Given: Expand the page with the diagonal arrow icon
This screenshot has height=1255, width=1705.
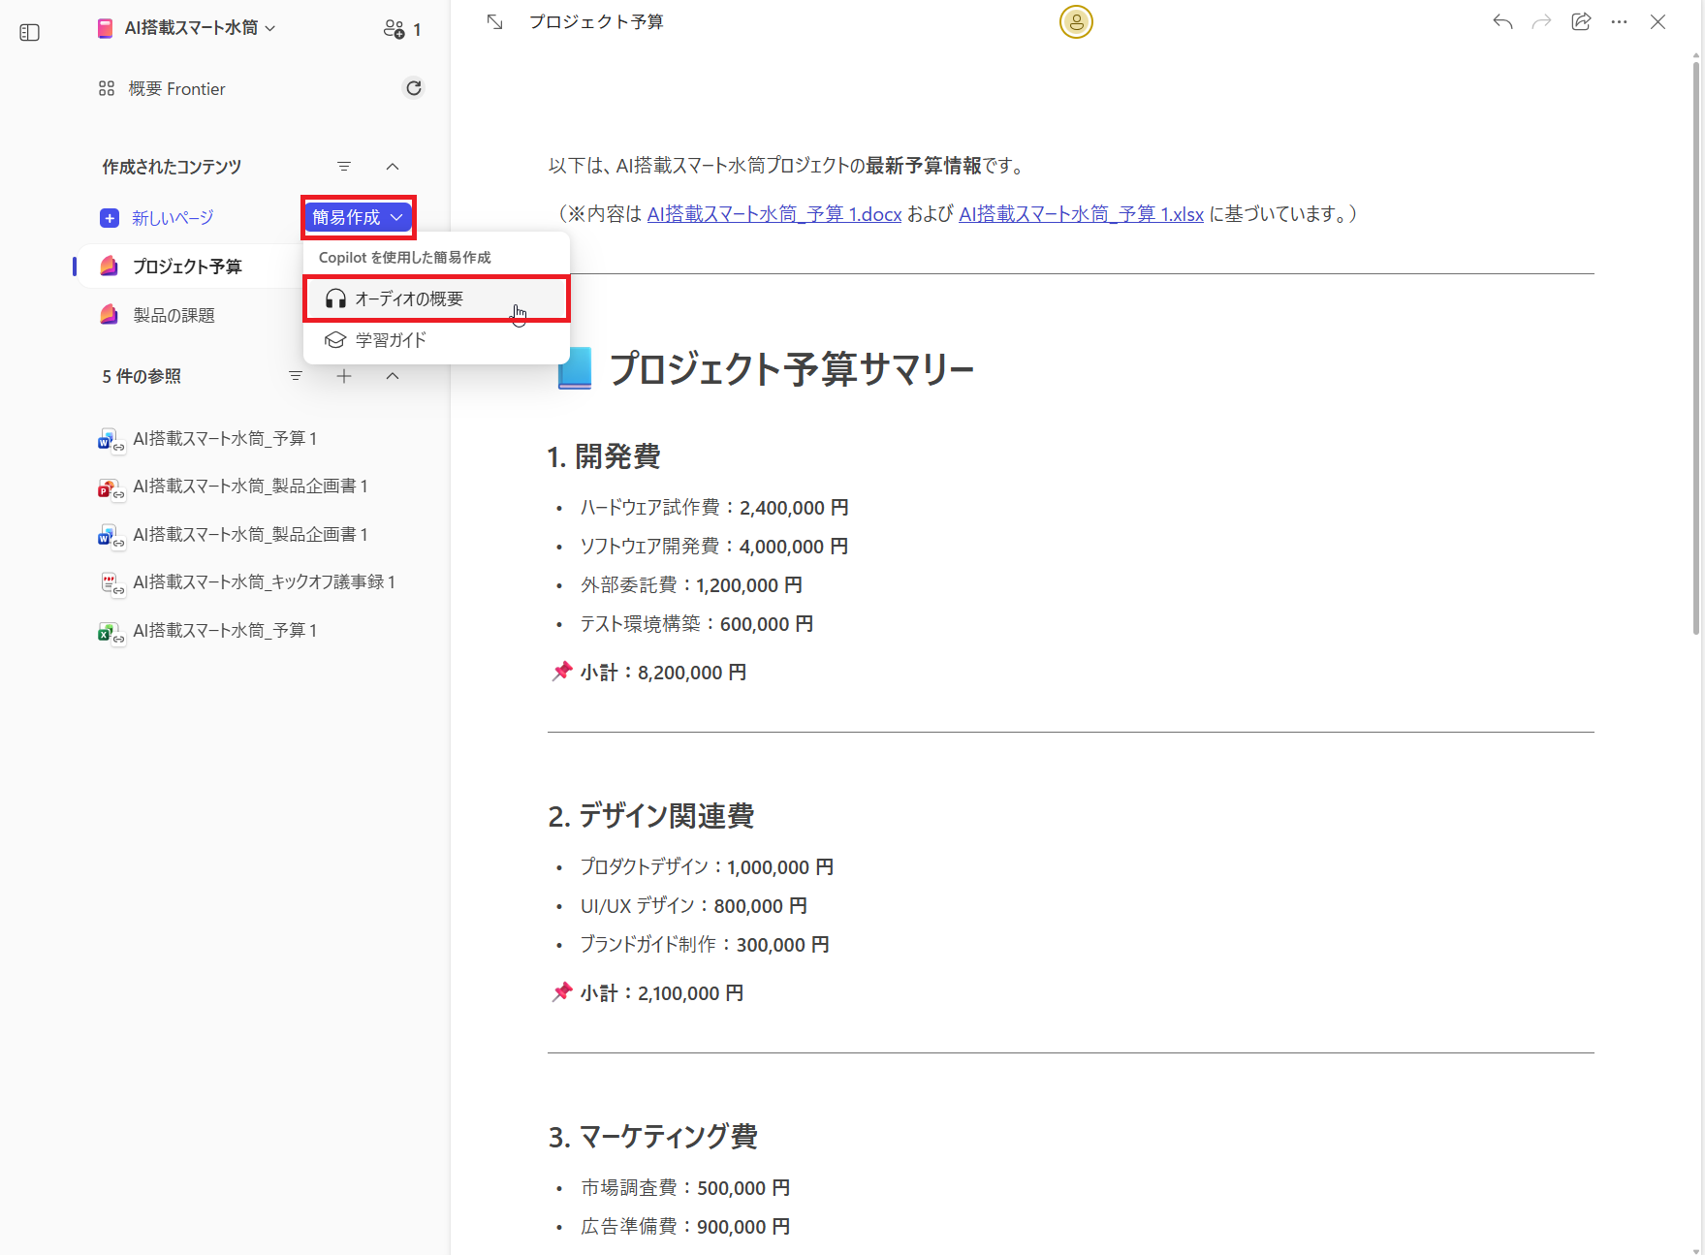Looking at the screenshot, I should pyautogui.click(x=494, y=21).
